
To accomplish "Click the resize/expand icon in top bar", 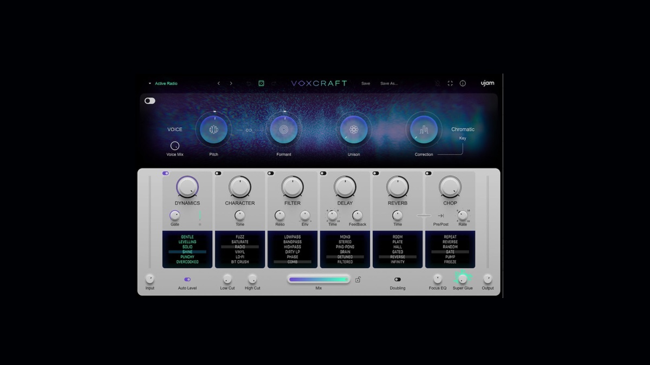I will pyautogui.click(x=450, y=83).
